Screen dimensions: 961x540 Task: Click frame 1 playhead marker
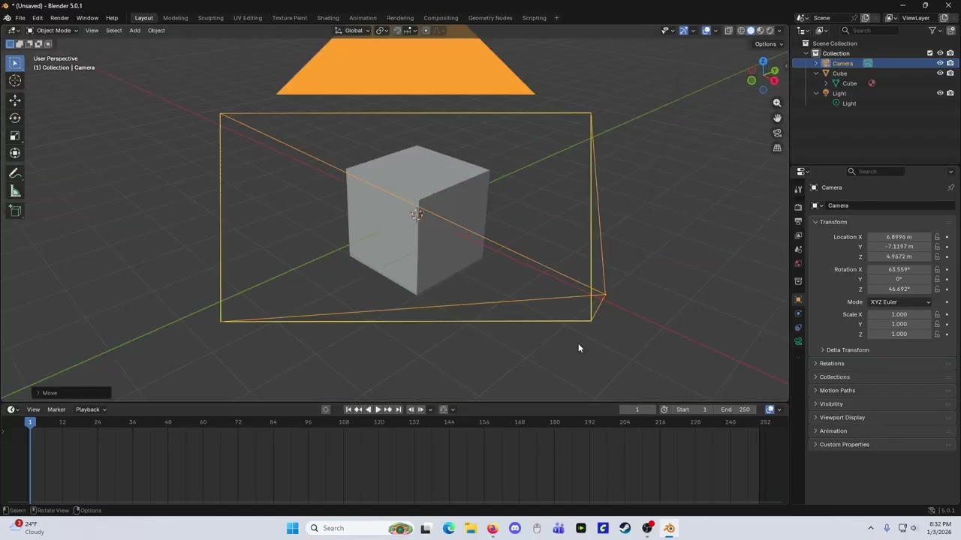point(30,422)
